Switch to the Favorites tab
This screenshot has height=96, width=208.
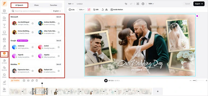click(53, 5)
